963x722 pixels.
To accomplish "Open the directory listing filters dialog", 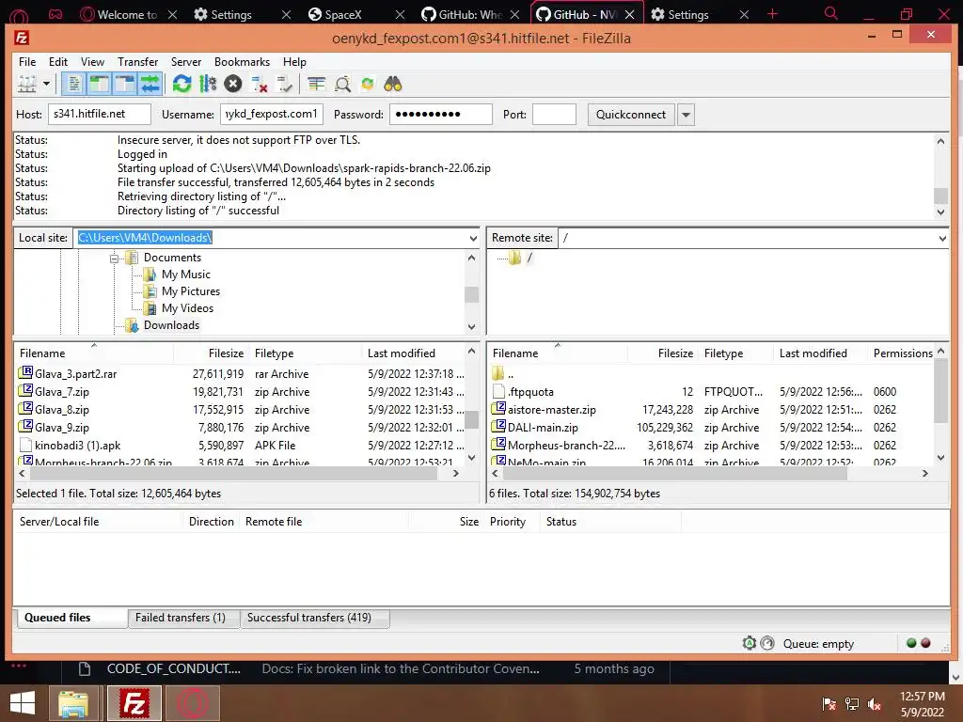I will pos(316,84).
